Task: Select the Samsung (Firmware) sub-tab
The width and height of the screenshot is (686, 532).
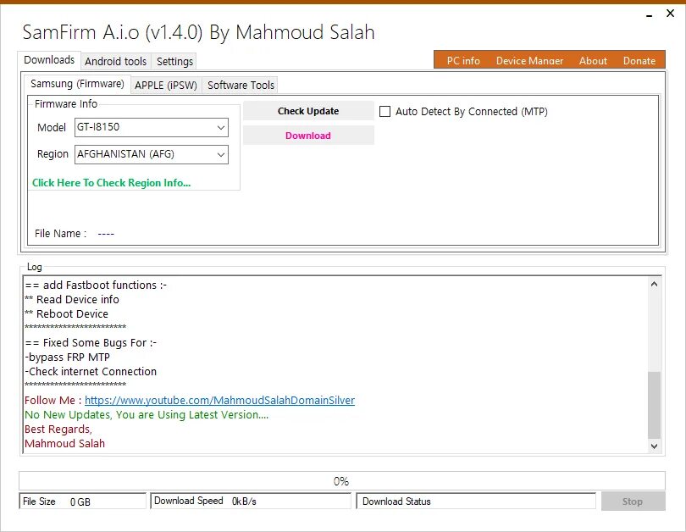Action: click(77, 84)
